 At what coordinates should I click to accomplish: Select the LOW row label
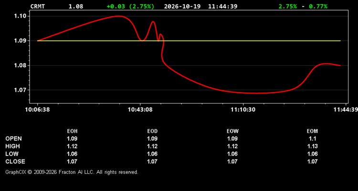point(12,154)
